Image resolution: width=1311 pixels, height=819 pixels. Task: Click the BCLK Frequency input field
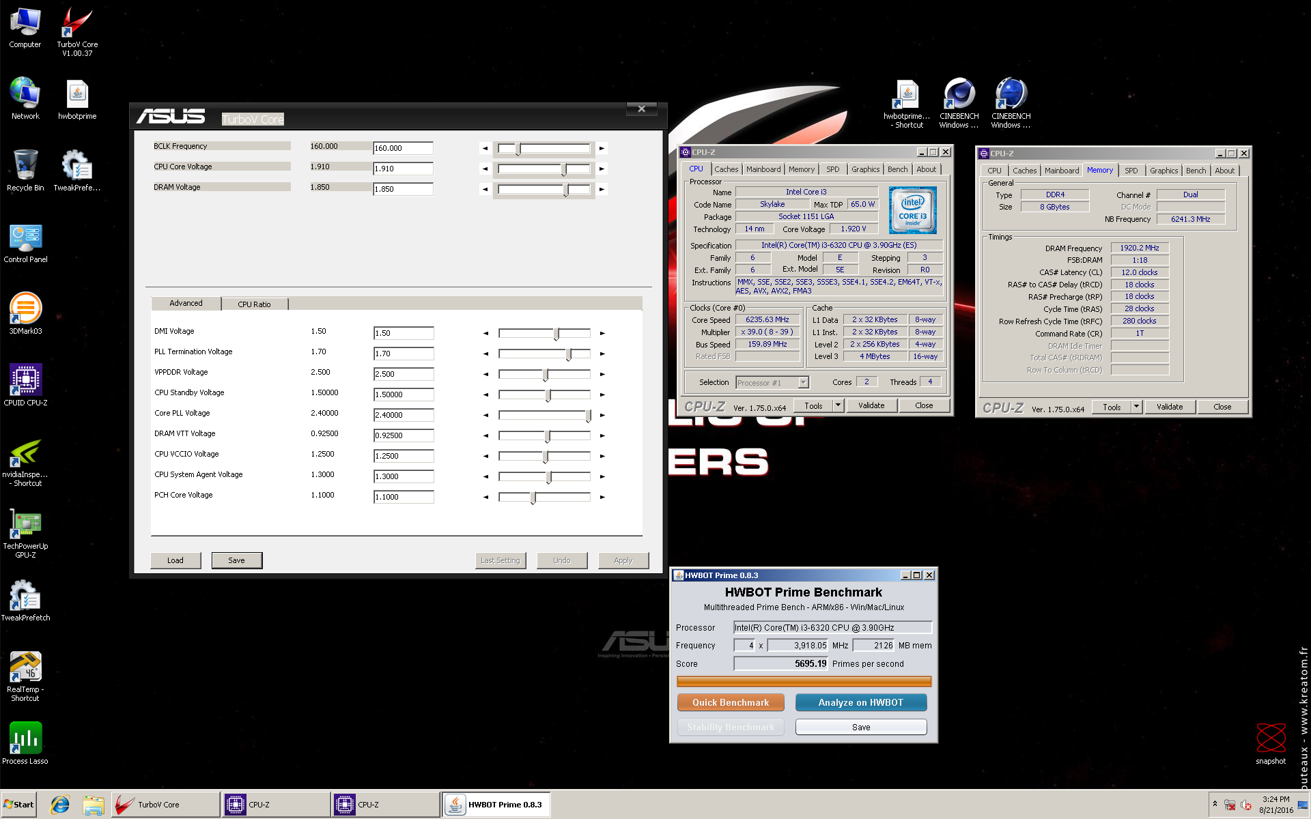point(403,148)
